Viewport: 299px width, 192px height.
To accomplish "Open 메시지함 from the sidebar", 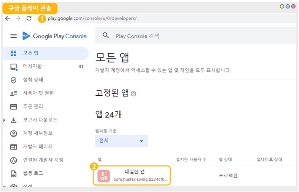I will (32, 66).
